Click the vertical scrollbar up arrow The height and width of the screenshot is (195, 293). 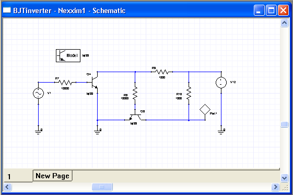pos(284,23)
